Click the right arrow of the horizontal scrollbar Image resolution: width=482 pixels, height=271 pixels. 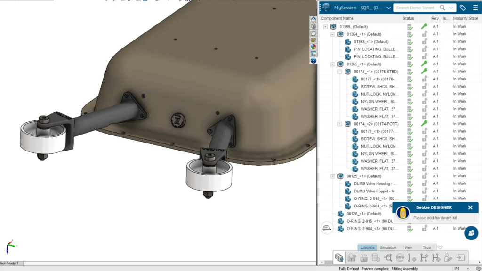coord(480,262)
